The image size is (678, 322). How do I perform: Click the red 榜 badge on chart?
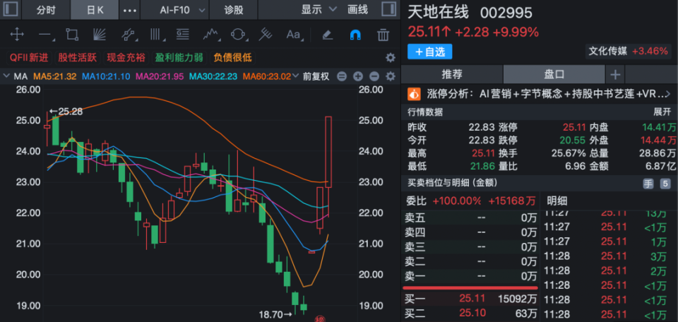tap(319, 319)
